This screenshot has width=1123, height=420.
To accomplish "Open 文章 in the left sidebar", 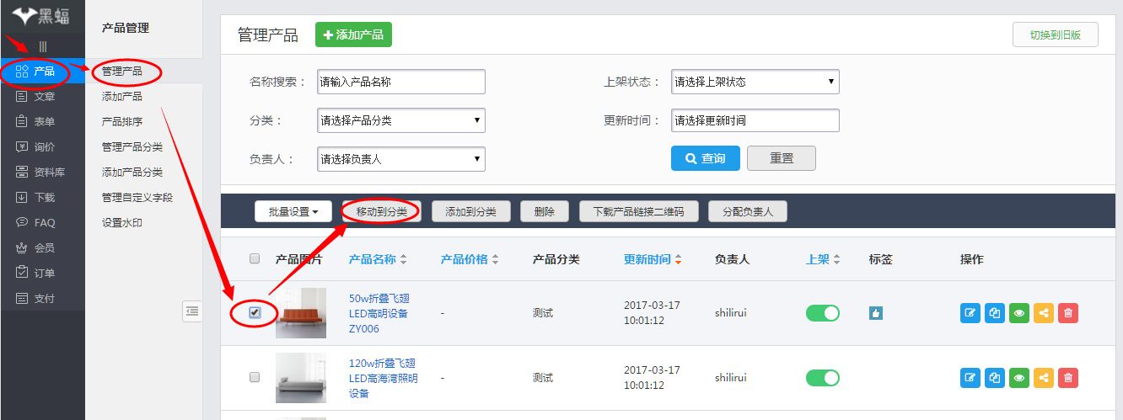I will tap(44, 97).
